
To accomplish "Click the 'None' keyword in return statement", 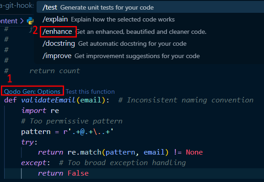I will coord(194,152).
